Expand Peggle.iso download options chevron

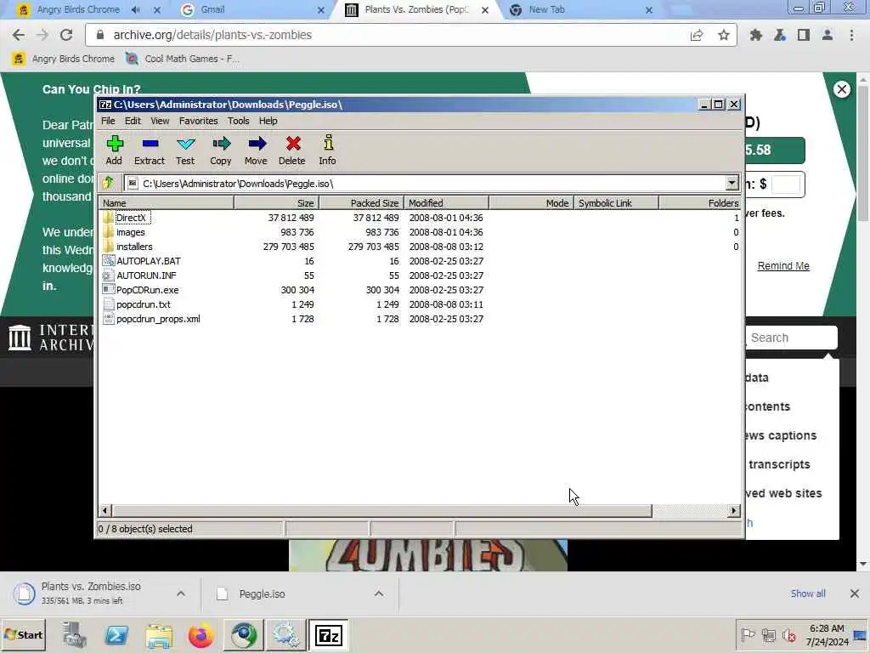click(x=379, y=593)
